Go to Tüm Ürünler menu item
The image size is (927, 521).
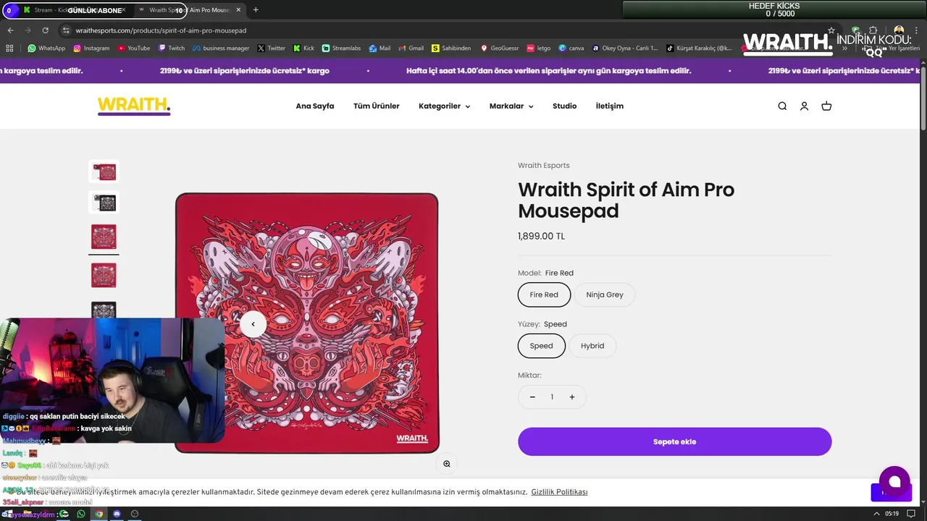coord(377,106)
